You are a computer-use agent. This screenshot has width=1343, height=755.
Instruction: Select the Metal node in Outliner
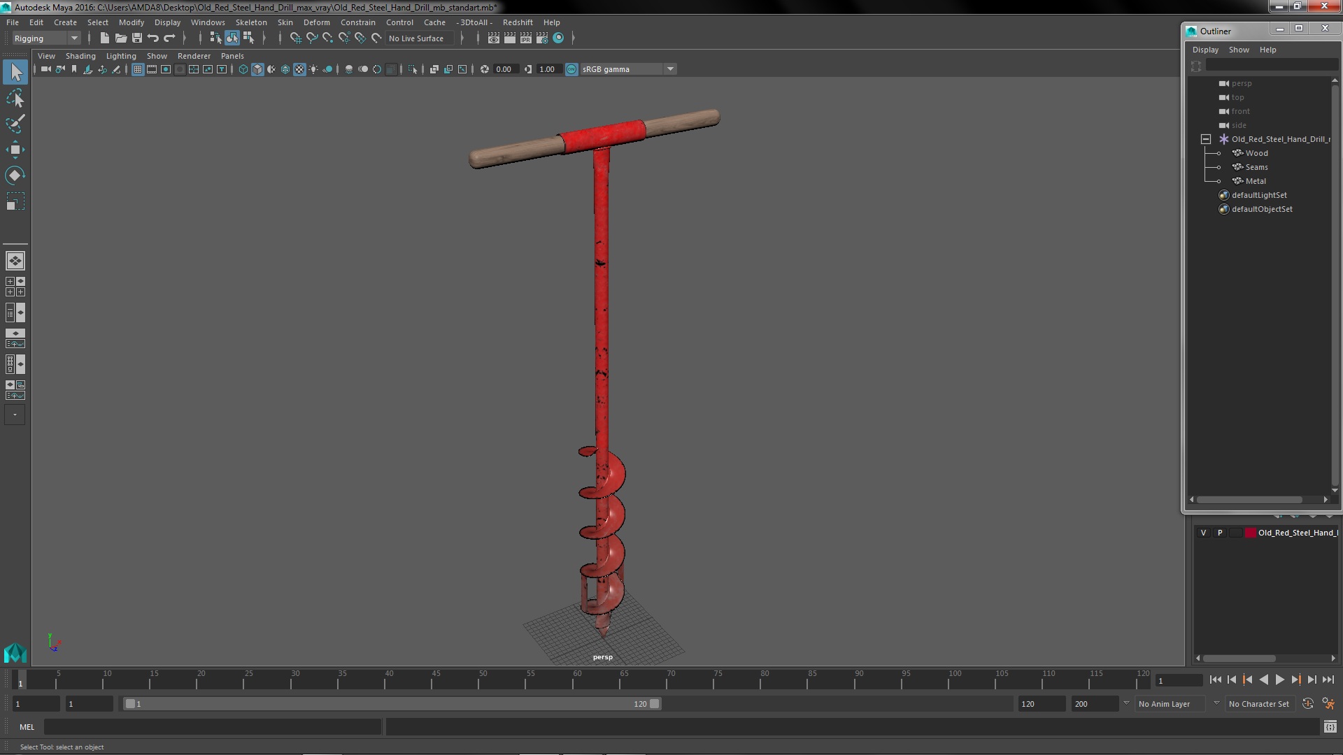click(x=1256, y=181)
